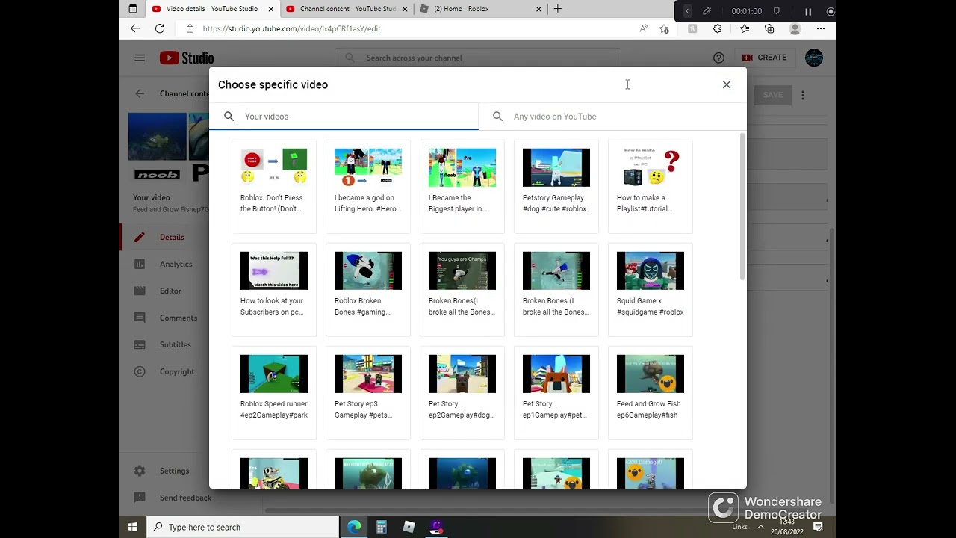This screenshot has width=956, height=538.
Task: Open the browser Settings and more menu
Action: point(821,28)
